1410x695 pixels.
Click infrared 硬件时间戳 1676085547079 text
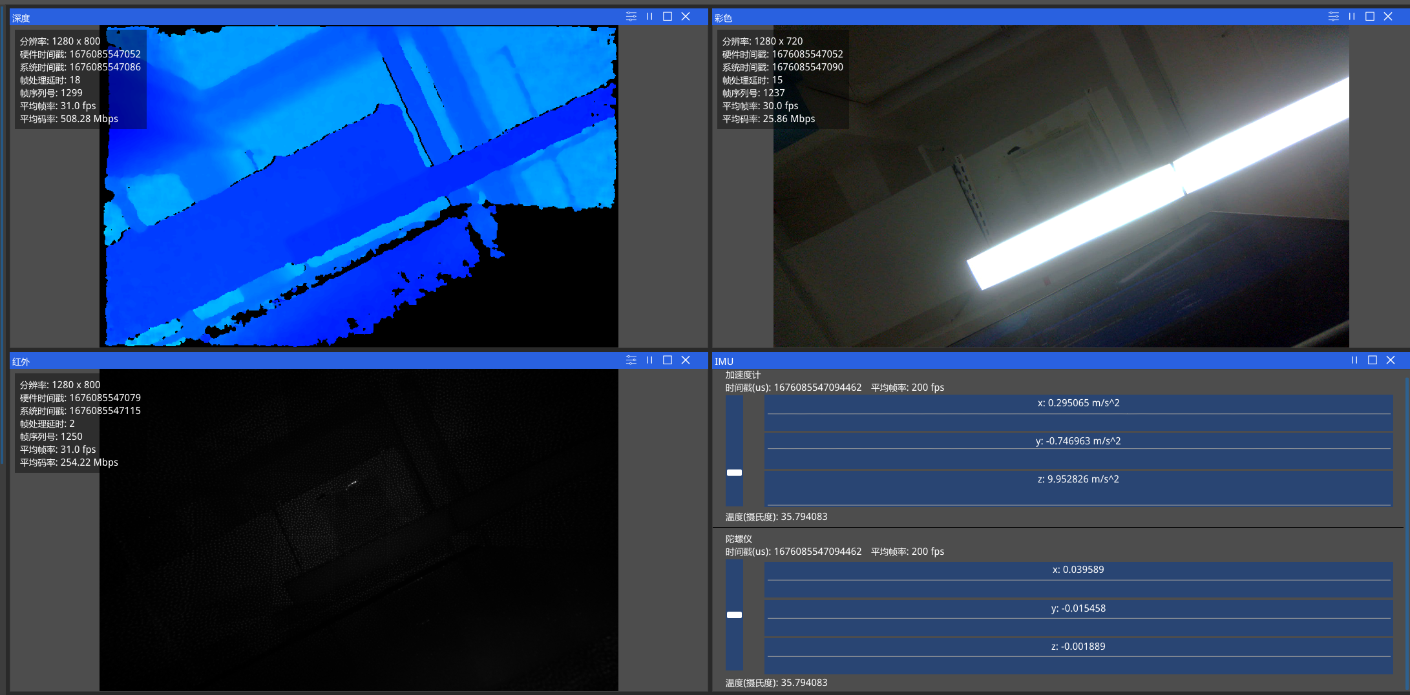pyautogui.click(x=80, y=398)
